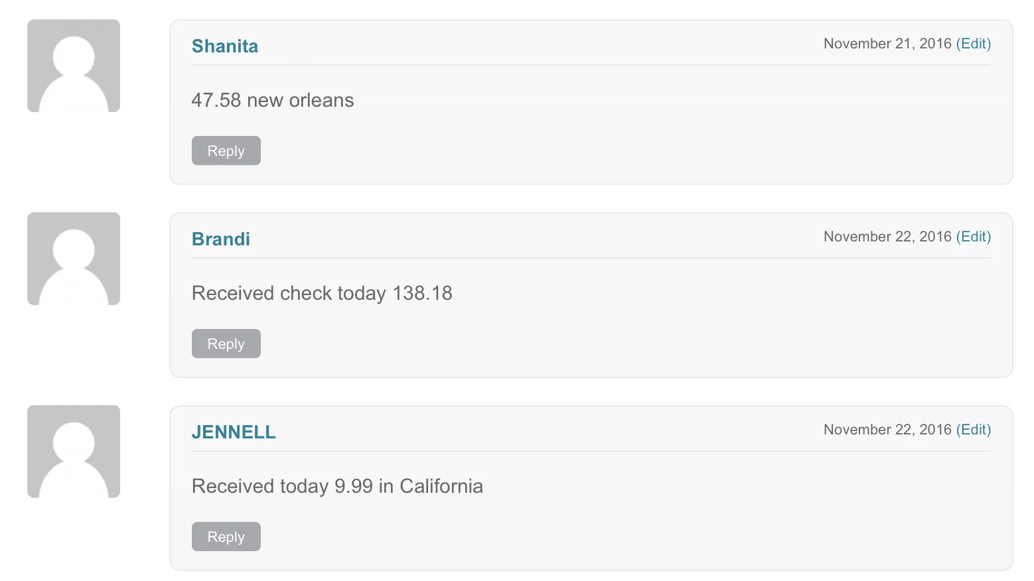
Task: Click Edit on Brandi's comment
Action: [x=974, y=236]
